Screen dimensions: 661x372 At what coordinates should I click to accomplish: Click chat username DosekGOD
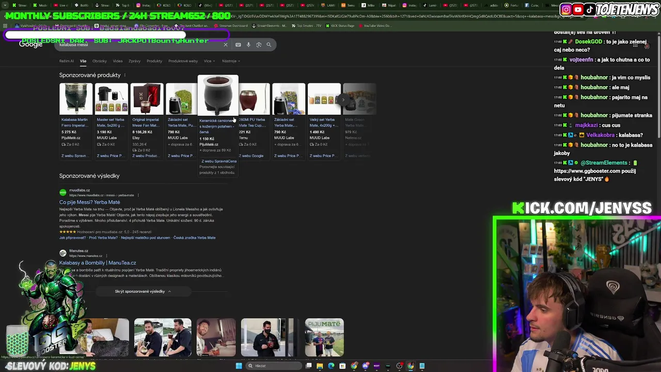coord(588,42)
